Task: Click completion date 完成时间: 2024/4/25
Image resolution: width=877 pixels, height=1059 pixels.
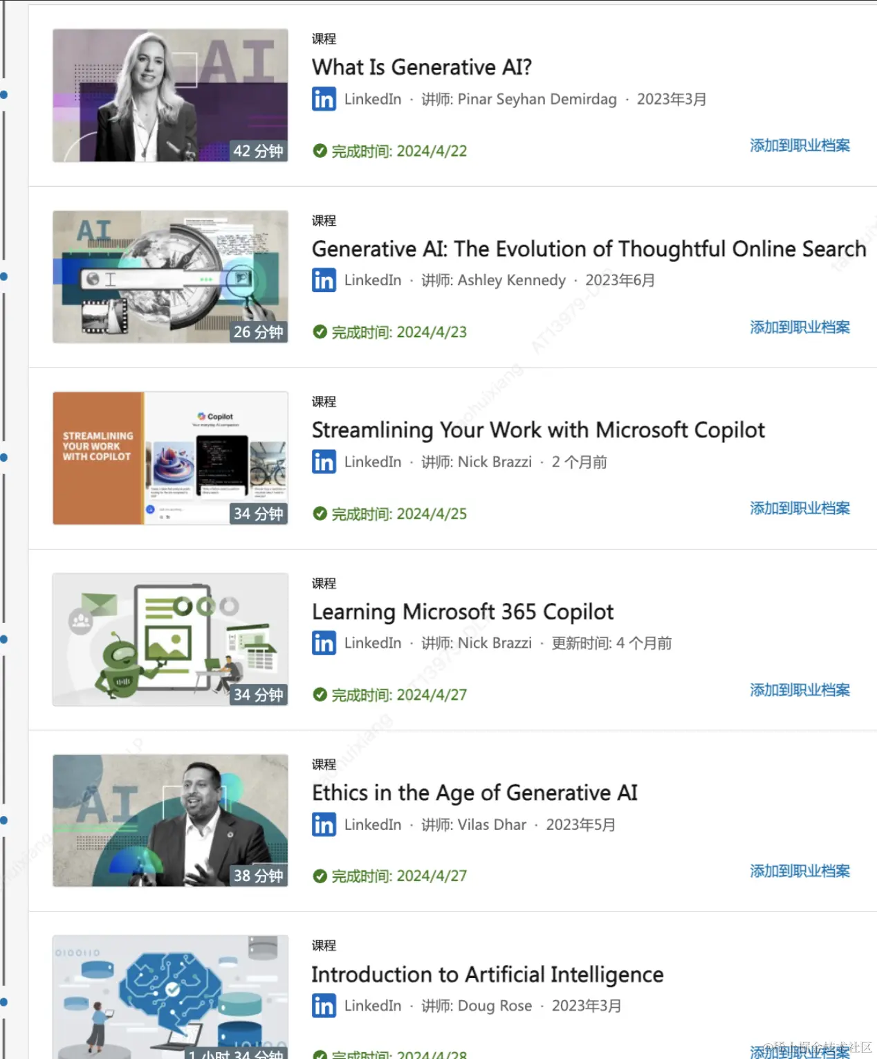Action: [x=399, y=514]
